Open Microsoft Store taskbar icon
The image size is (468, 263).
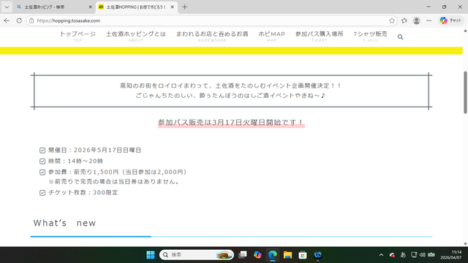pos(302,255)
